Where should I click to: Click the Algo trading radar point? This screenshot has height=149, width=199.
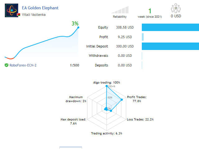[107, 86]
